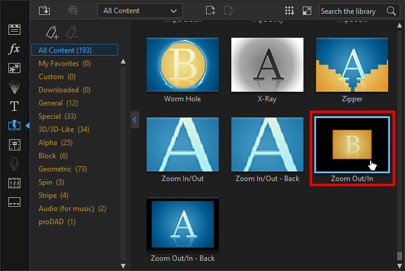Viewport: 405px width, 271px height.
Task: Click the create new transition icon
Action: (210, 11)
